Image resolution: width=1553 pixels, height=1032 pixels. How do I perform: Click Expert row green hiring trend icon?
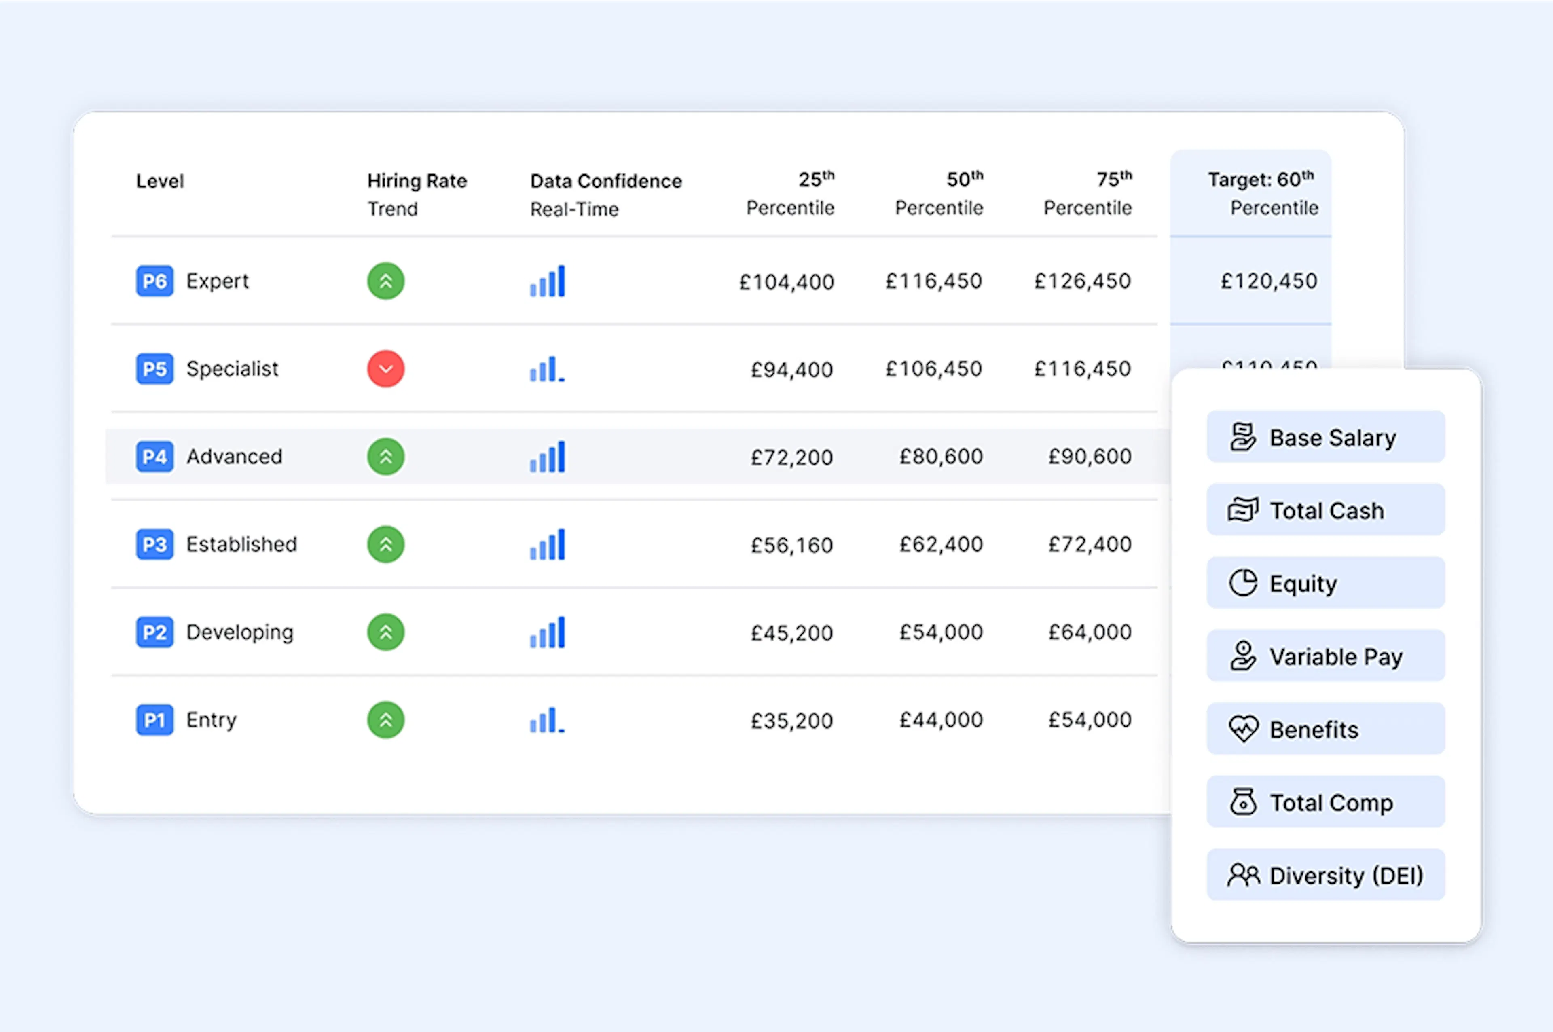385,281
